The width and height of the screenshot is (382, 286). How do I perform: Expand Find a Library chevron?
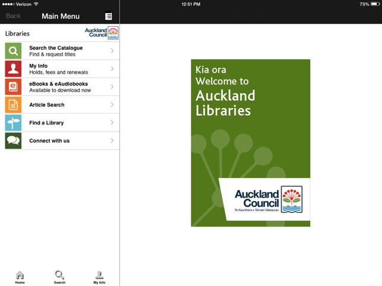point(112,123)
